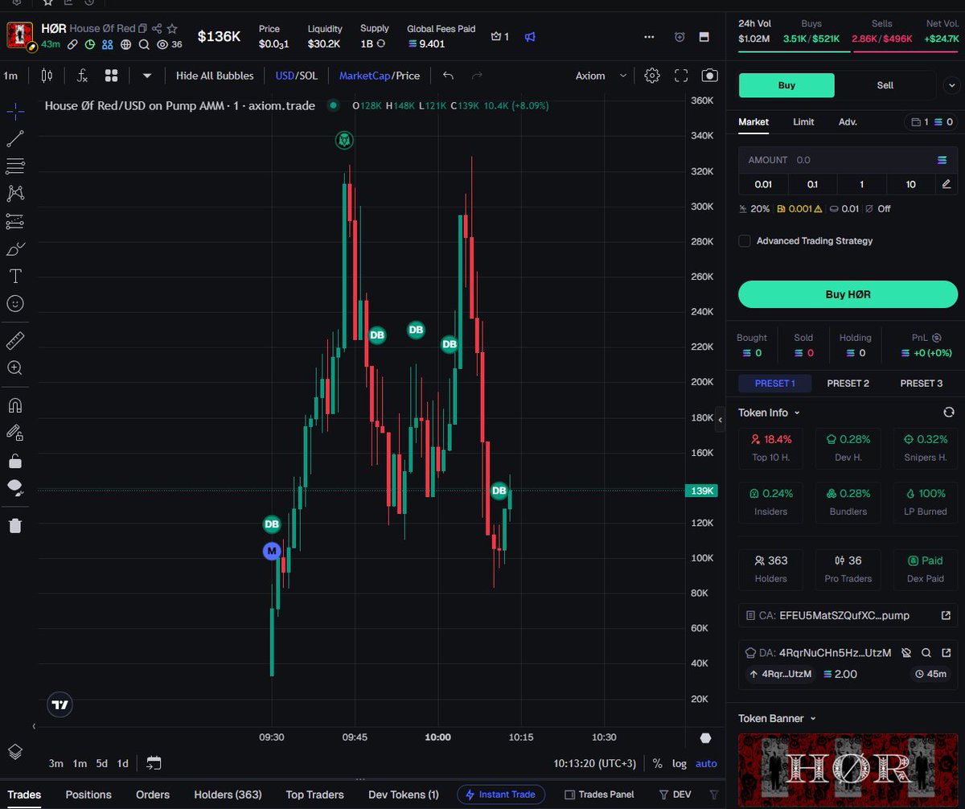The width and height of the screenshot is (965, 809).
Task: Favorite HØR with the star icon
Action: tap(172, 28)
